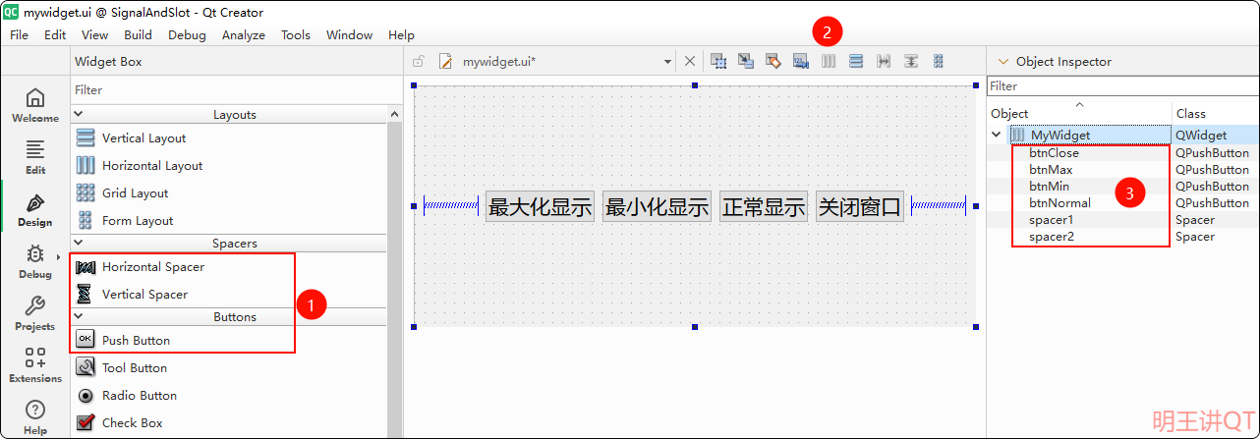
Task: Switch to Edit mode in sidebar
Action: [34, 157]
